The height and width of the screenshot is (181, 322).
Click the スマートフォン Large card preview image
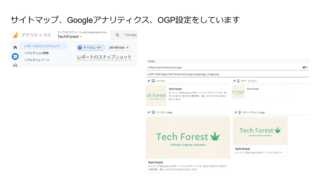pyautogui.click(x=260, y=131)
